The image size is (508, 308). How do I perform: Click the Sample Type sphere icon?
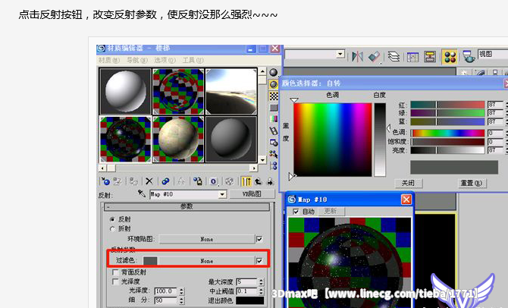click(x=274, y=73)
